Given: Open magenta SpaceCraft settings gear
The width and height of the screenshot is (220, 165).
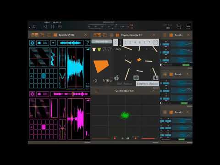Looking at the screenshot, I should 32,94.
